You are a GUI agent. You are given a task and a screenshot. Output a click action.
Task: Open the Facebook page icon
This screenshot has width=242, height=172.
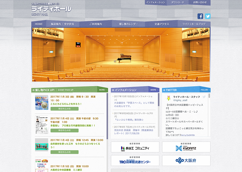click(200, 16)
